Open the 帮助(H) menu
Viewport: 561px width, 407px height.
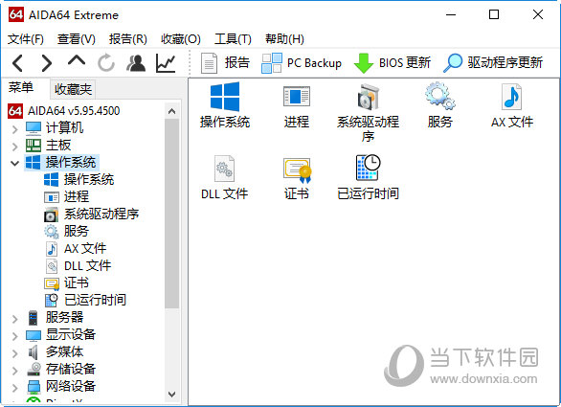point(284,38)
